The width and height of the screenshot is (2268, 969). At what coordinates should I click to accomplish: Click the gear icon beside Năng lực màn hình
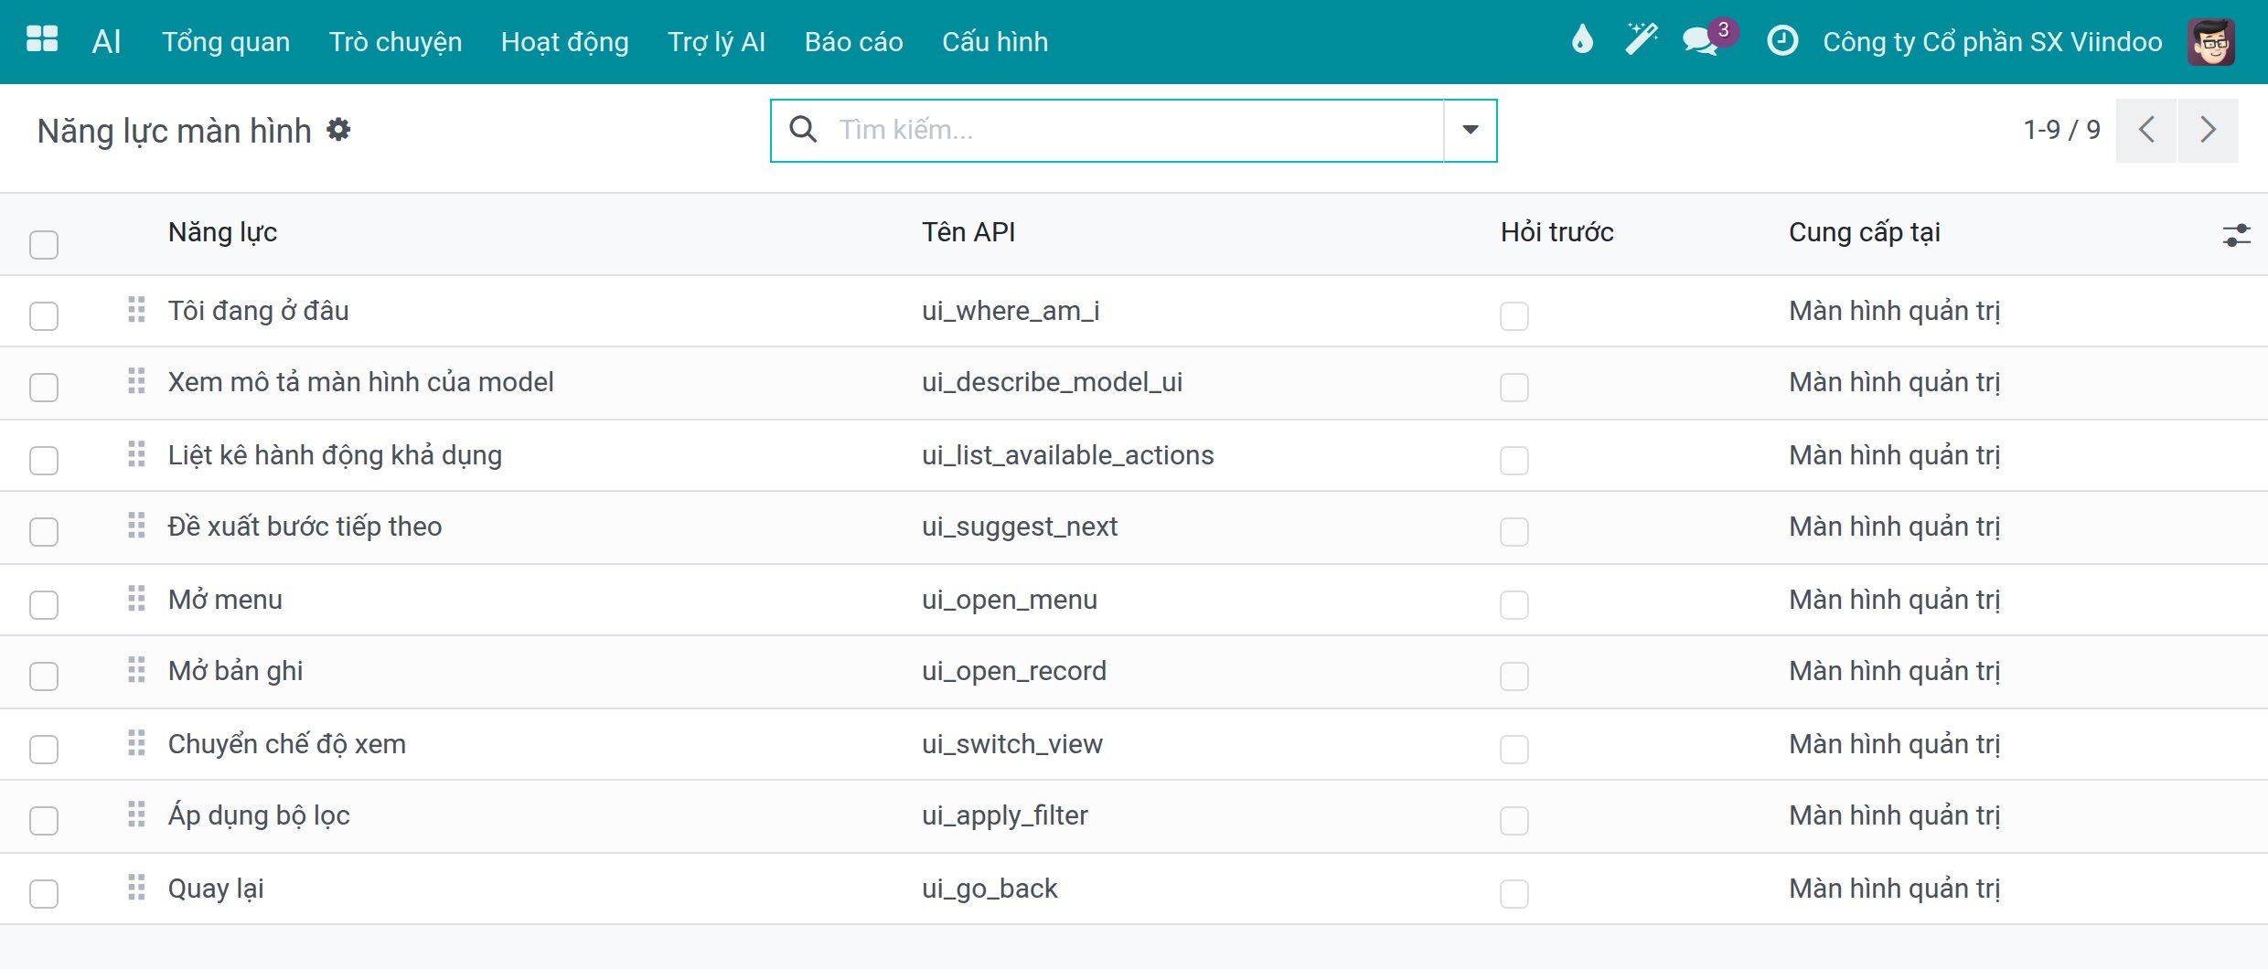tap(339, 130)
